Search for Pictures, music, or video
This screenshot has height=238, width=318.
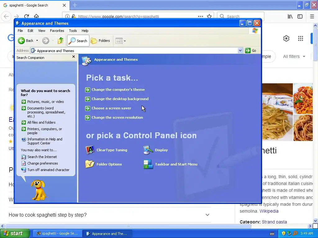(x=45, y=102)
